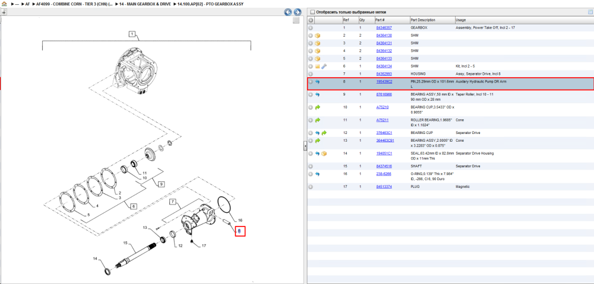Select callout 6 boxed label in diagram

pyautogui.click(x=133, y=206)
